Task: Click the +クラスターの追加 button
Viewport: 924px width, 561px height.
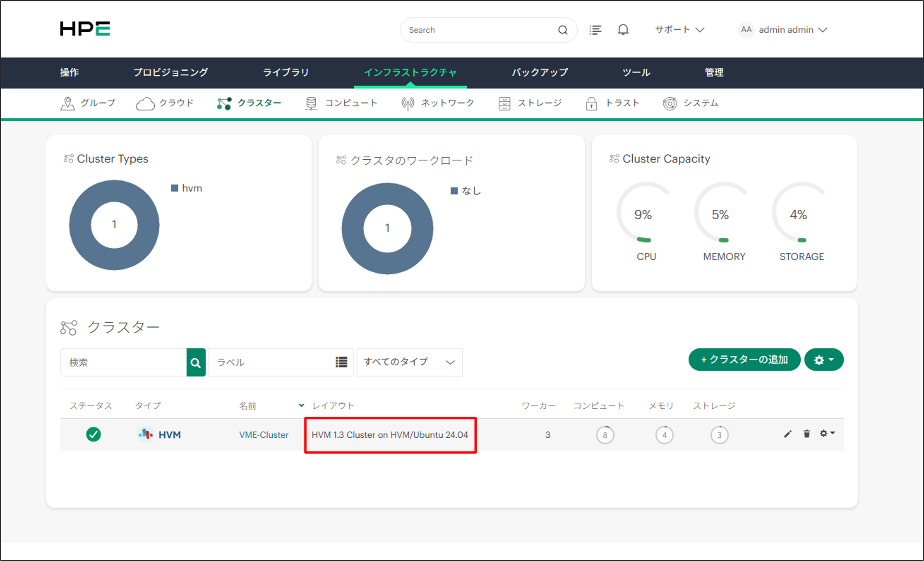Action: coord(744,360)
